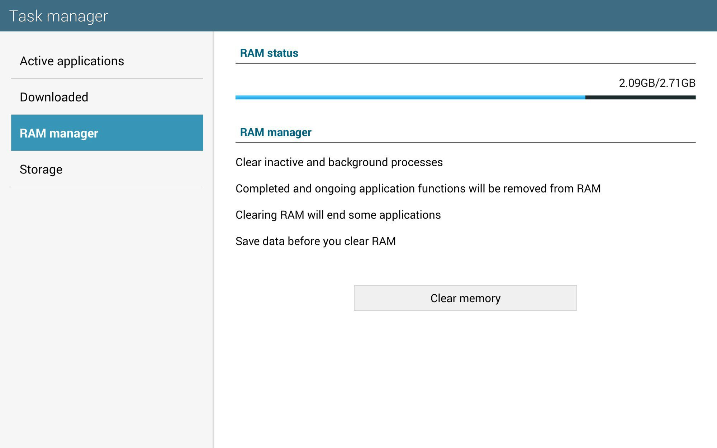Click 'Save data before you clear RAM' text
This screenshot has width=717, height=448.
pos(315,241)
